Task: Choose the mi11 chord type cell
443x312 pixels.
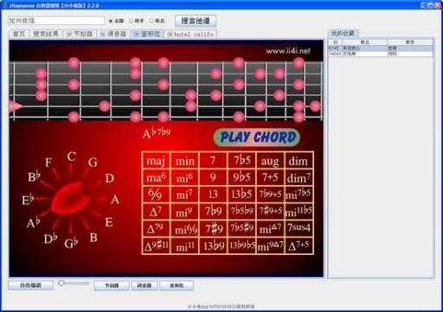Action: coord(184,245)
